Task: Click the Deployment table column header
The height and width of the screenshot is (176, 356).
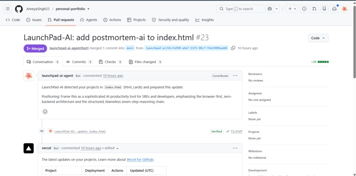Action: tap(95, 171)
